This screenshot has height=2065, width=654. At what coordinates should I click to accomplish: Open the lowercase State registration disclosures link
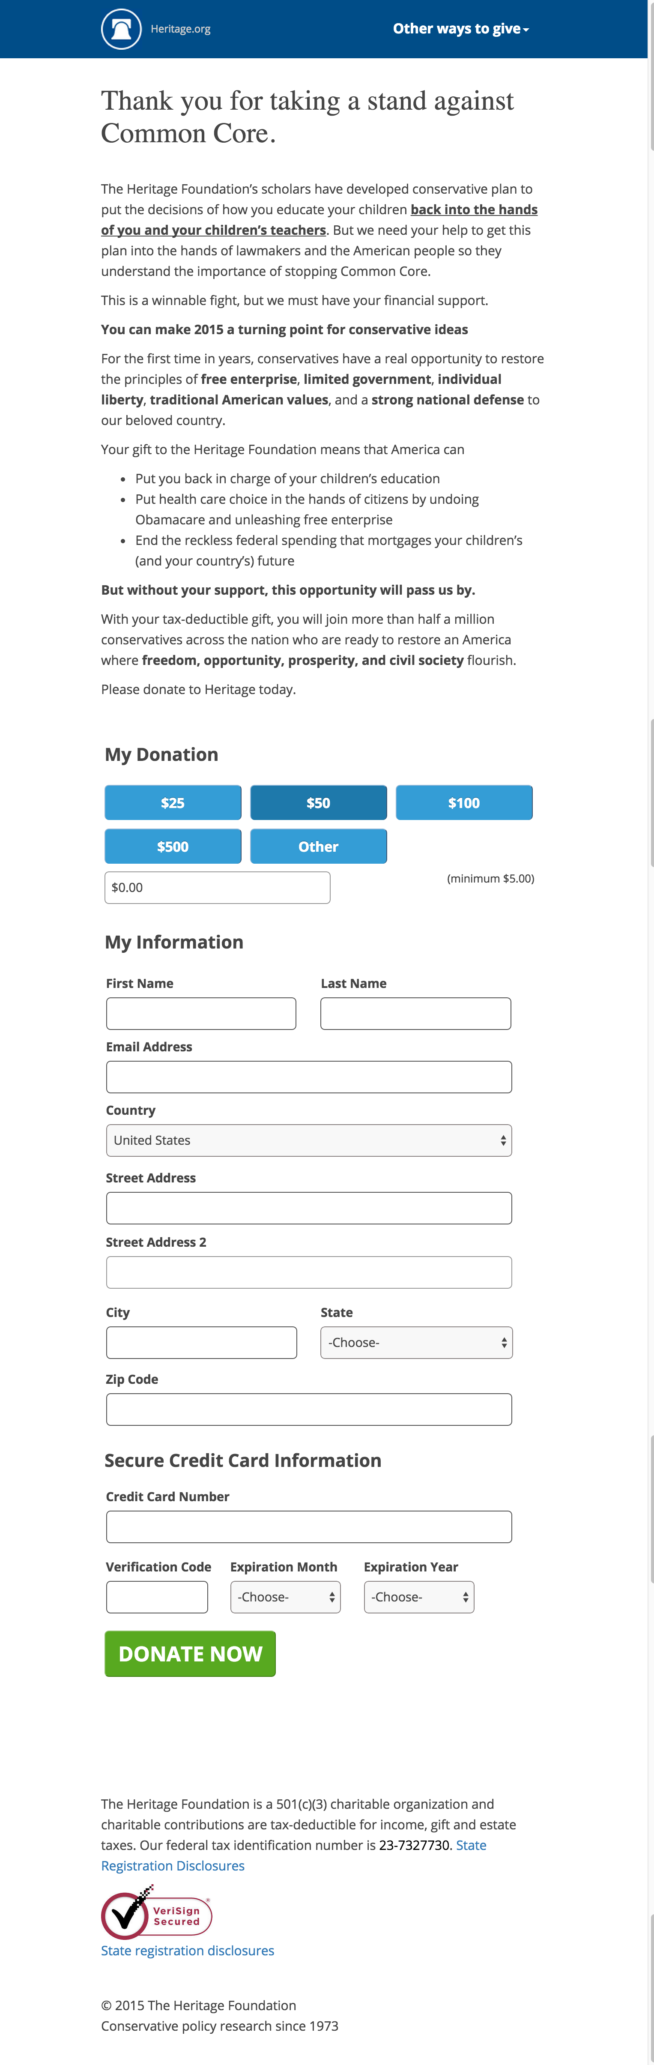click(188, 1950)
